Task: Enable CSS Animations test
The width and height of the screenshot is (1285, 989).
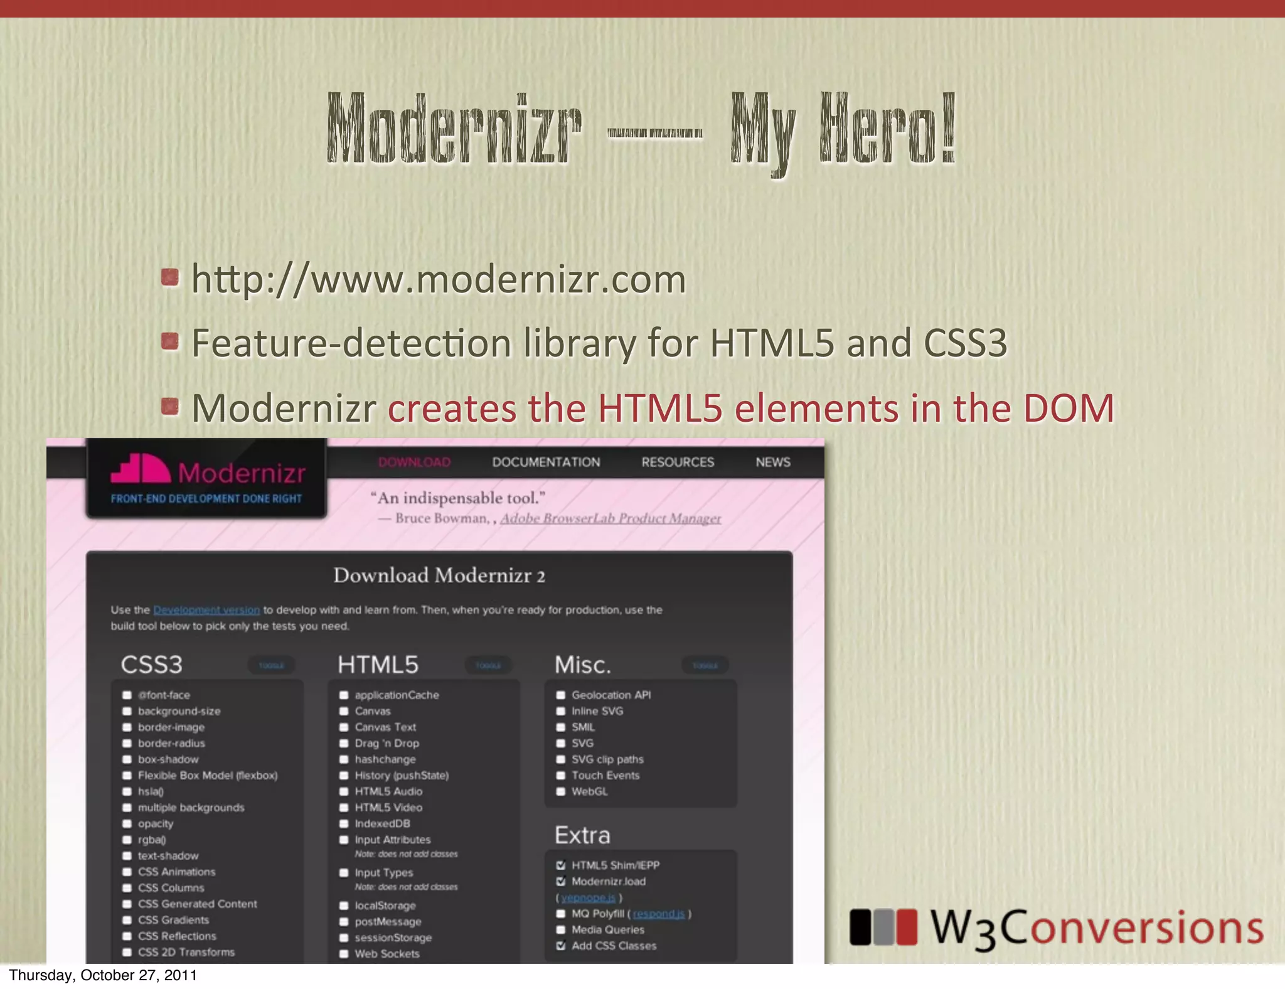Action: click(x=127, y=872)
